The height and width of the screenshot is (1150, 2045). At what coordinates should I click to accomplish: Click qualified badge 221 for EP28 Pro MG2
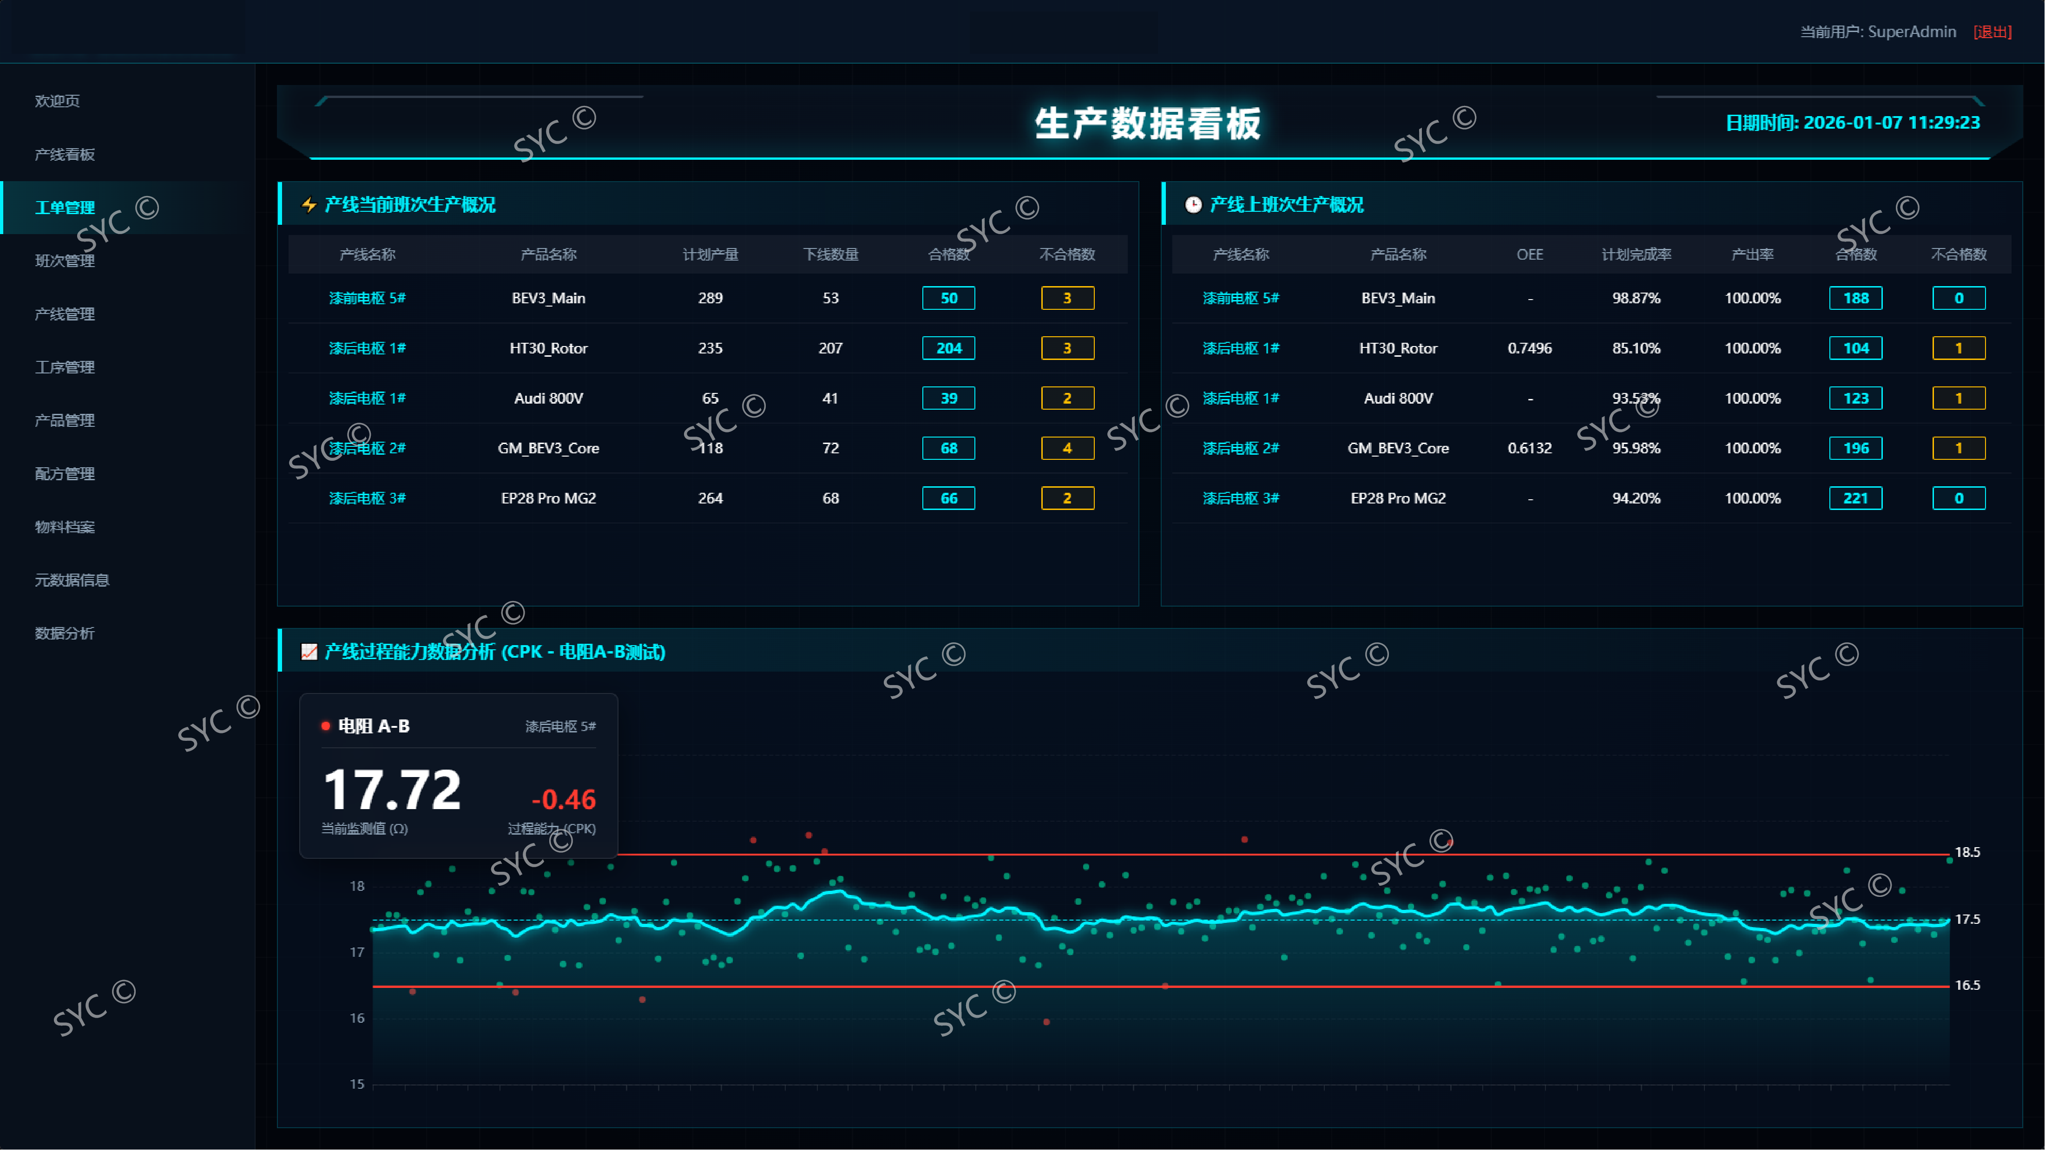(x=1855, y=498)
